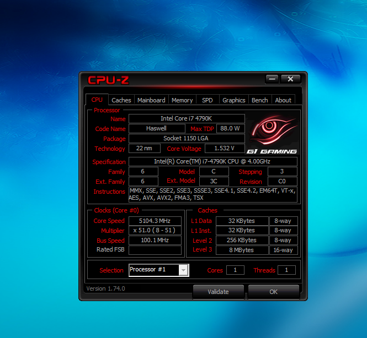Click the L1 Data 32 KBytes value
This screenshot has height=338, width=367.
[242, 221]
